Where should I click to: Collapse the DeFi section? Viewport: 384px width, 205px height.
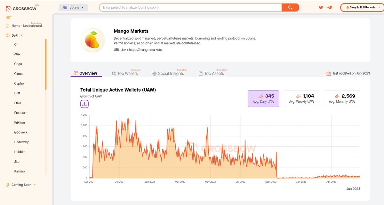[x=22, y=35]
